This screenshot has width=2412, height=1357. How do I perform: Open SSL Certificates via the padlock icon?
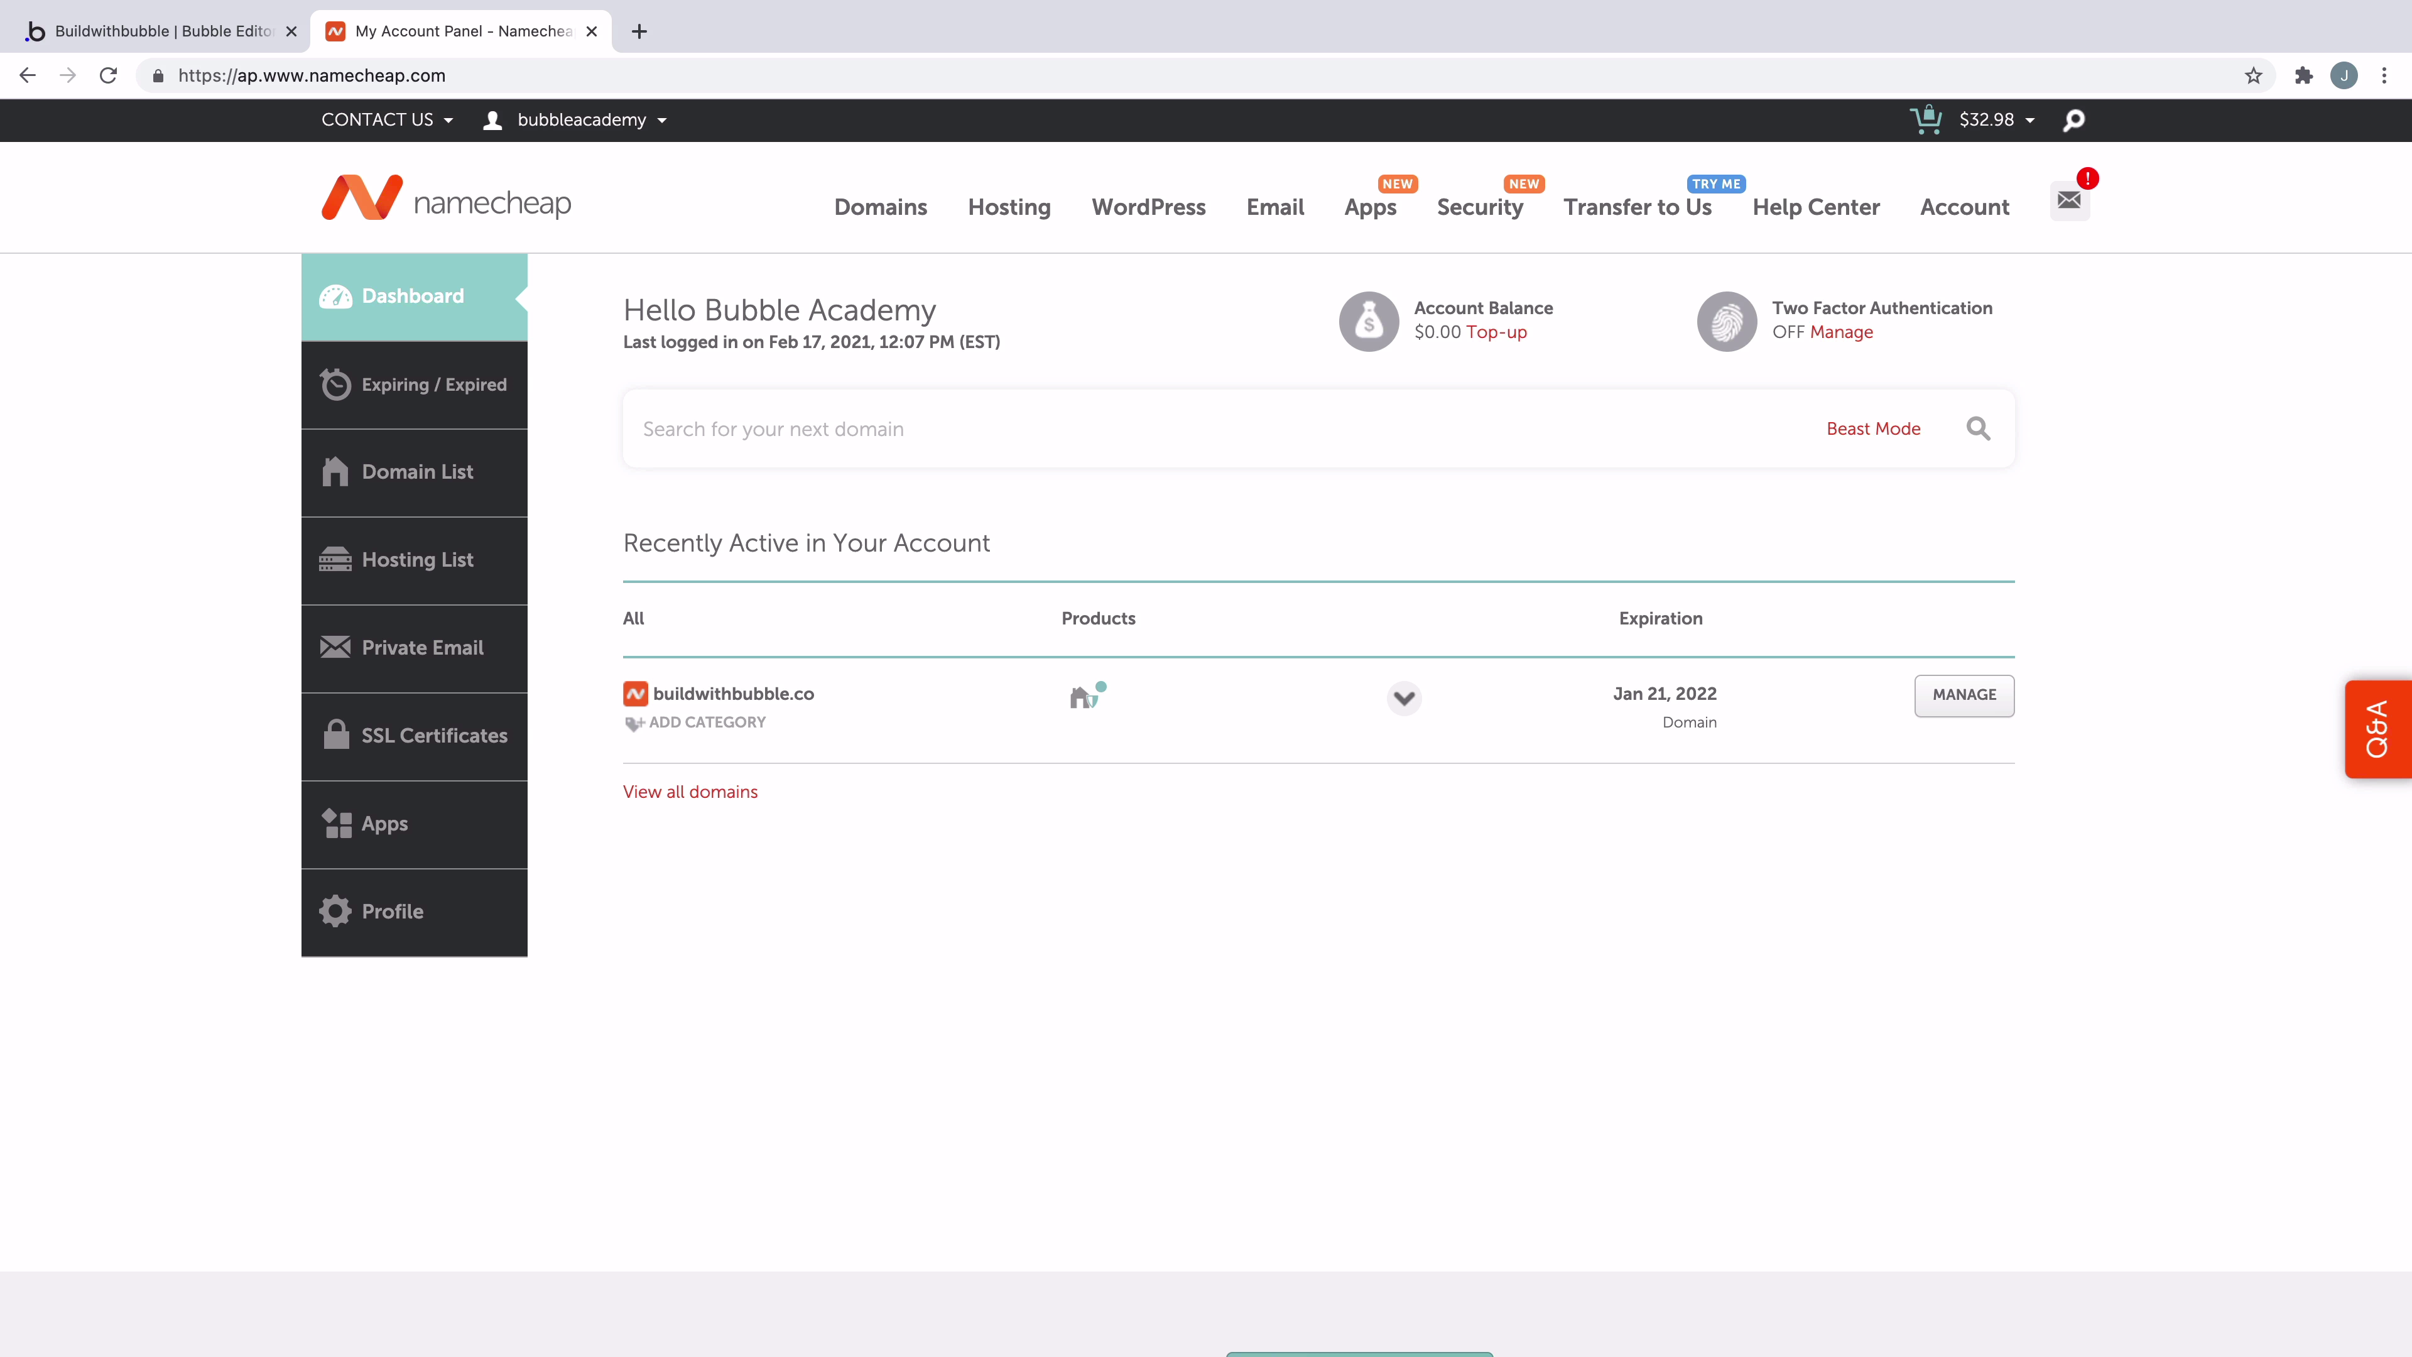point(335,734)
